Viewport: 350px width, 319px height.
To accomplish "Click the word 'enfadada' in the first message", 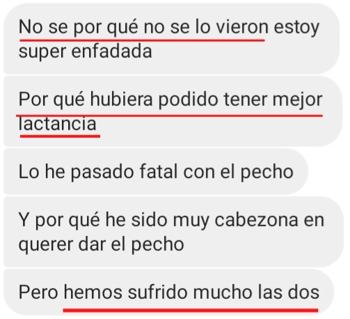I will (x=111, y=52).
